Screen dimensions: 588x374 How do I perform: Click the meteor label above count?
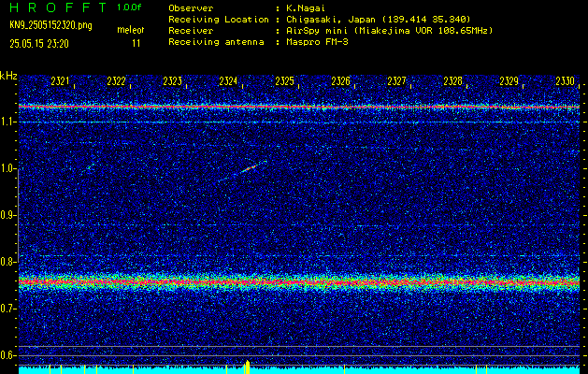[x=131, y=30]
